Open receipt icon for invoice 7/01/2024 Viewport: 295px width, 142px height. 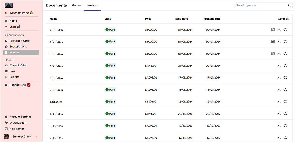coord(273,30)
